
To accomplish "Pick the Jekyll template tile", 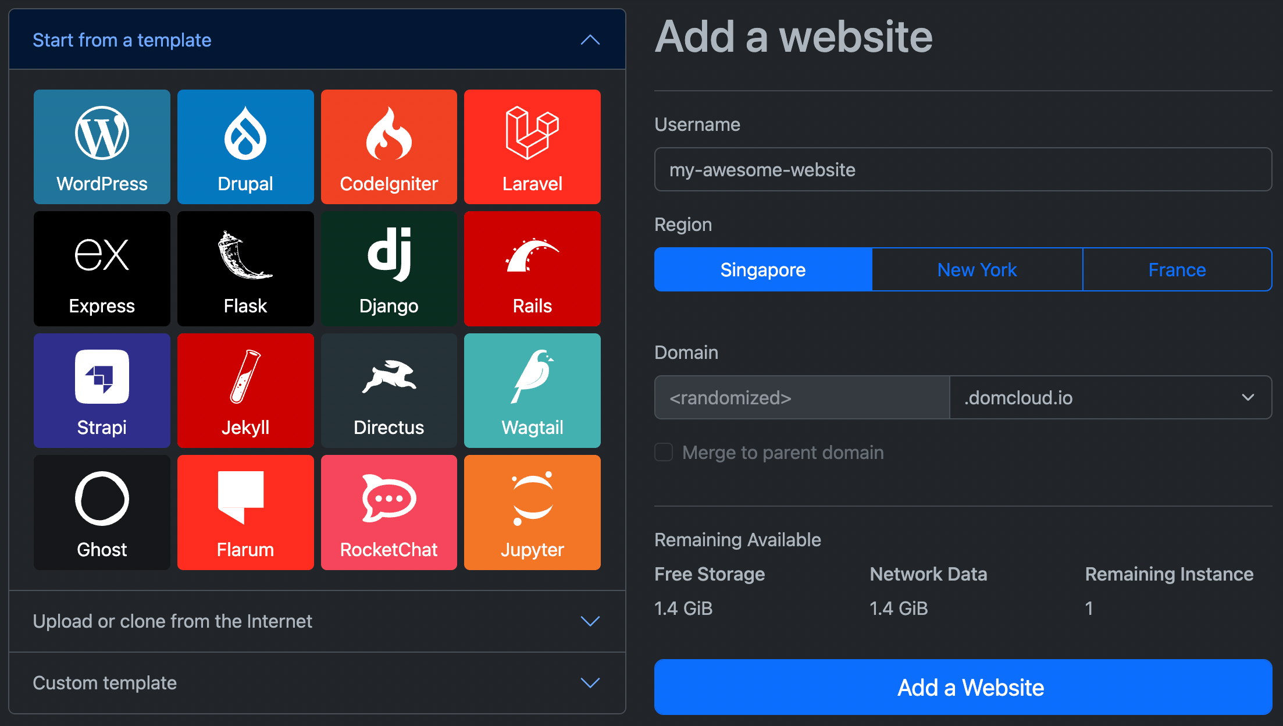I will [245, 390].
